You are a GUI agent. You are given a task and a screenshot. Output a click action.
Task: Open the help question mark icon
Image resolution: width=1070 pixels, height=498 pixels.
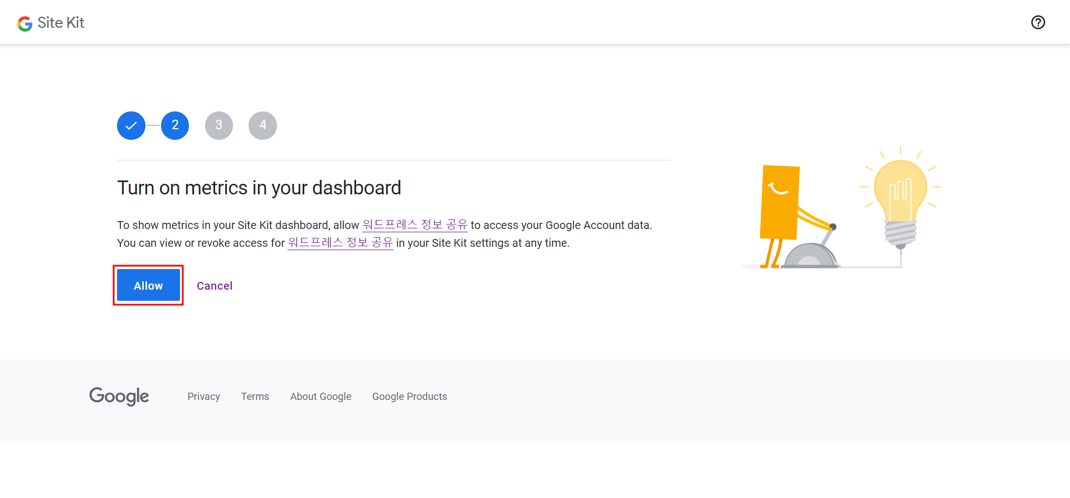click(1038, 22)
